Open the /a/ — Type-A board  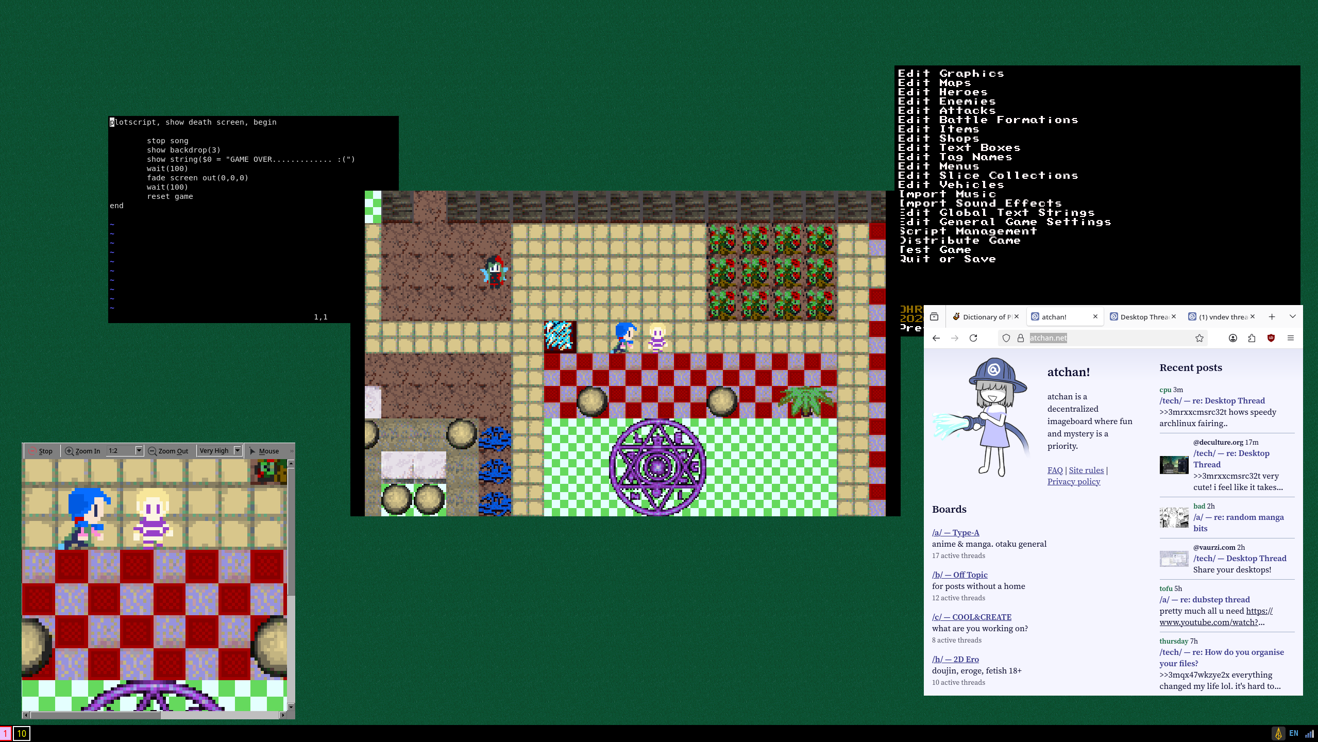955,532
